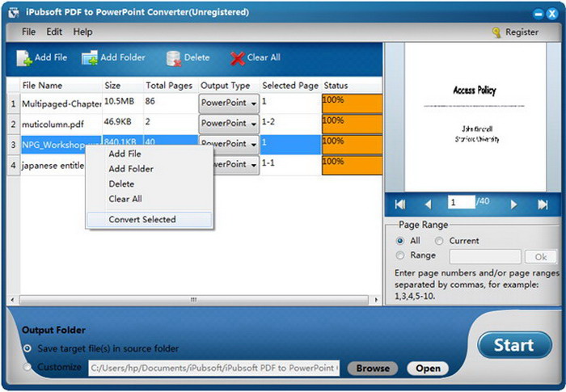The width and height of the screenshot is (566, 392).
Task: Click the 86 total pages cell
Action: [x=171, y=104]
